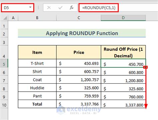Select the 'Pant' cell

click(x=37, y=96)
